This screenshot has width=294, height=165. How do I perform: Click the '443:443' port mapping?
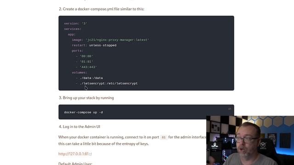click(x=88, y=67)
